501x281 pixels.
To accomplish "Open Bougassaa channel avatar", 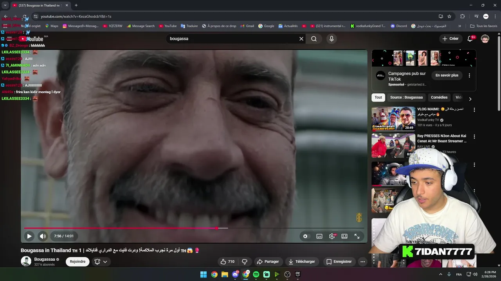I will click(x=26, y=261).
